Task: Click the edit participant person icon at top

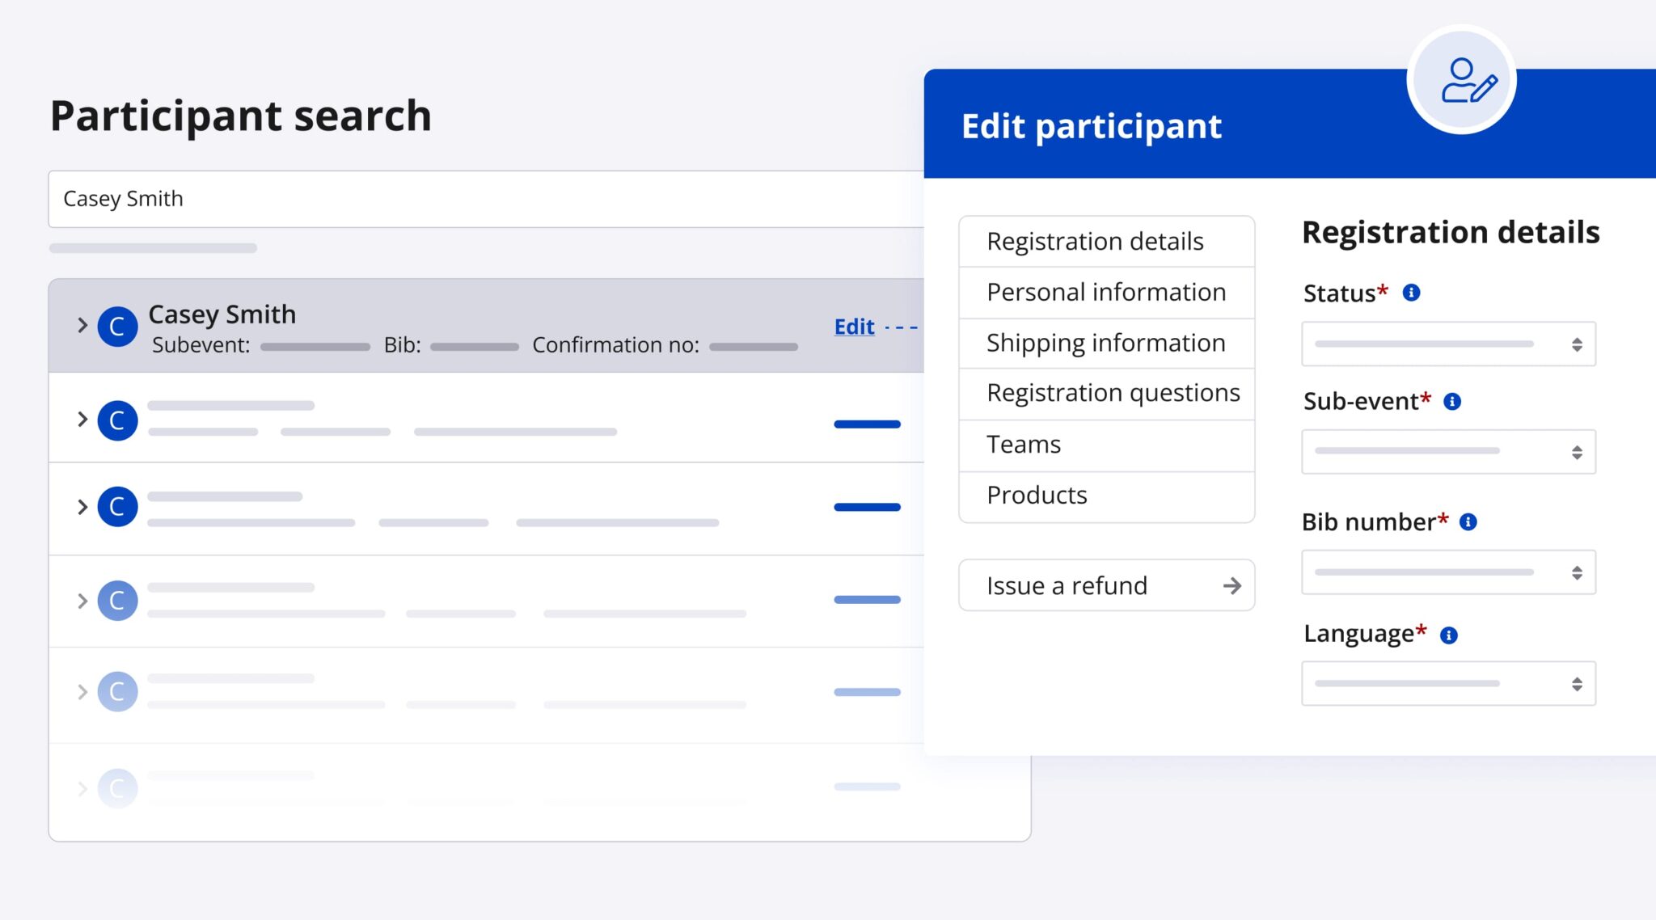Action: coord(1461,81)
